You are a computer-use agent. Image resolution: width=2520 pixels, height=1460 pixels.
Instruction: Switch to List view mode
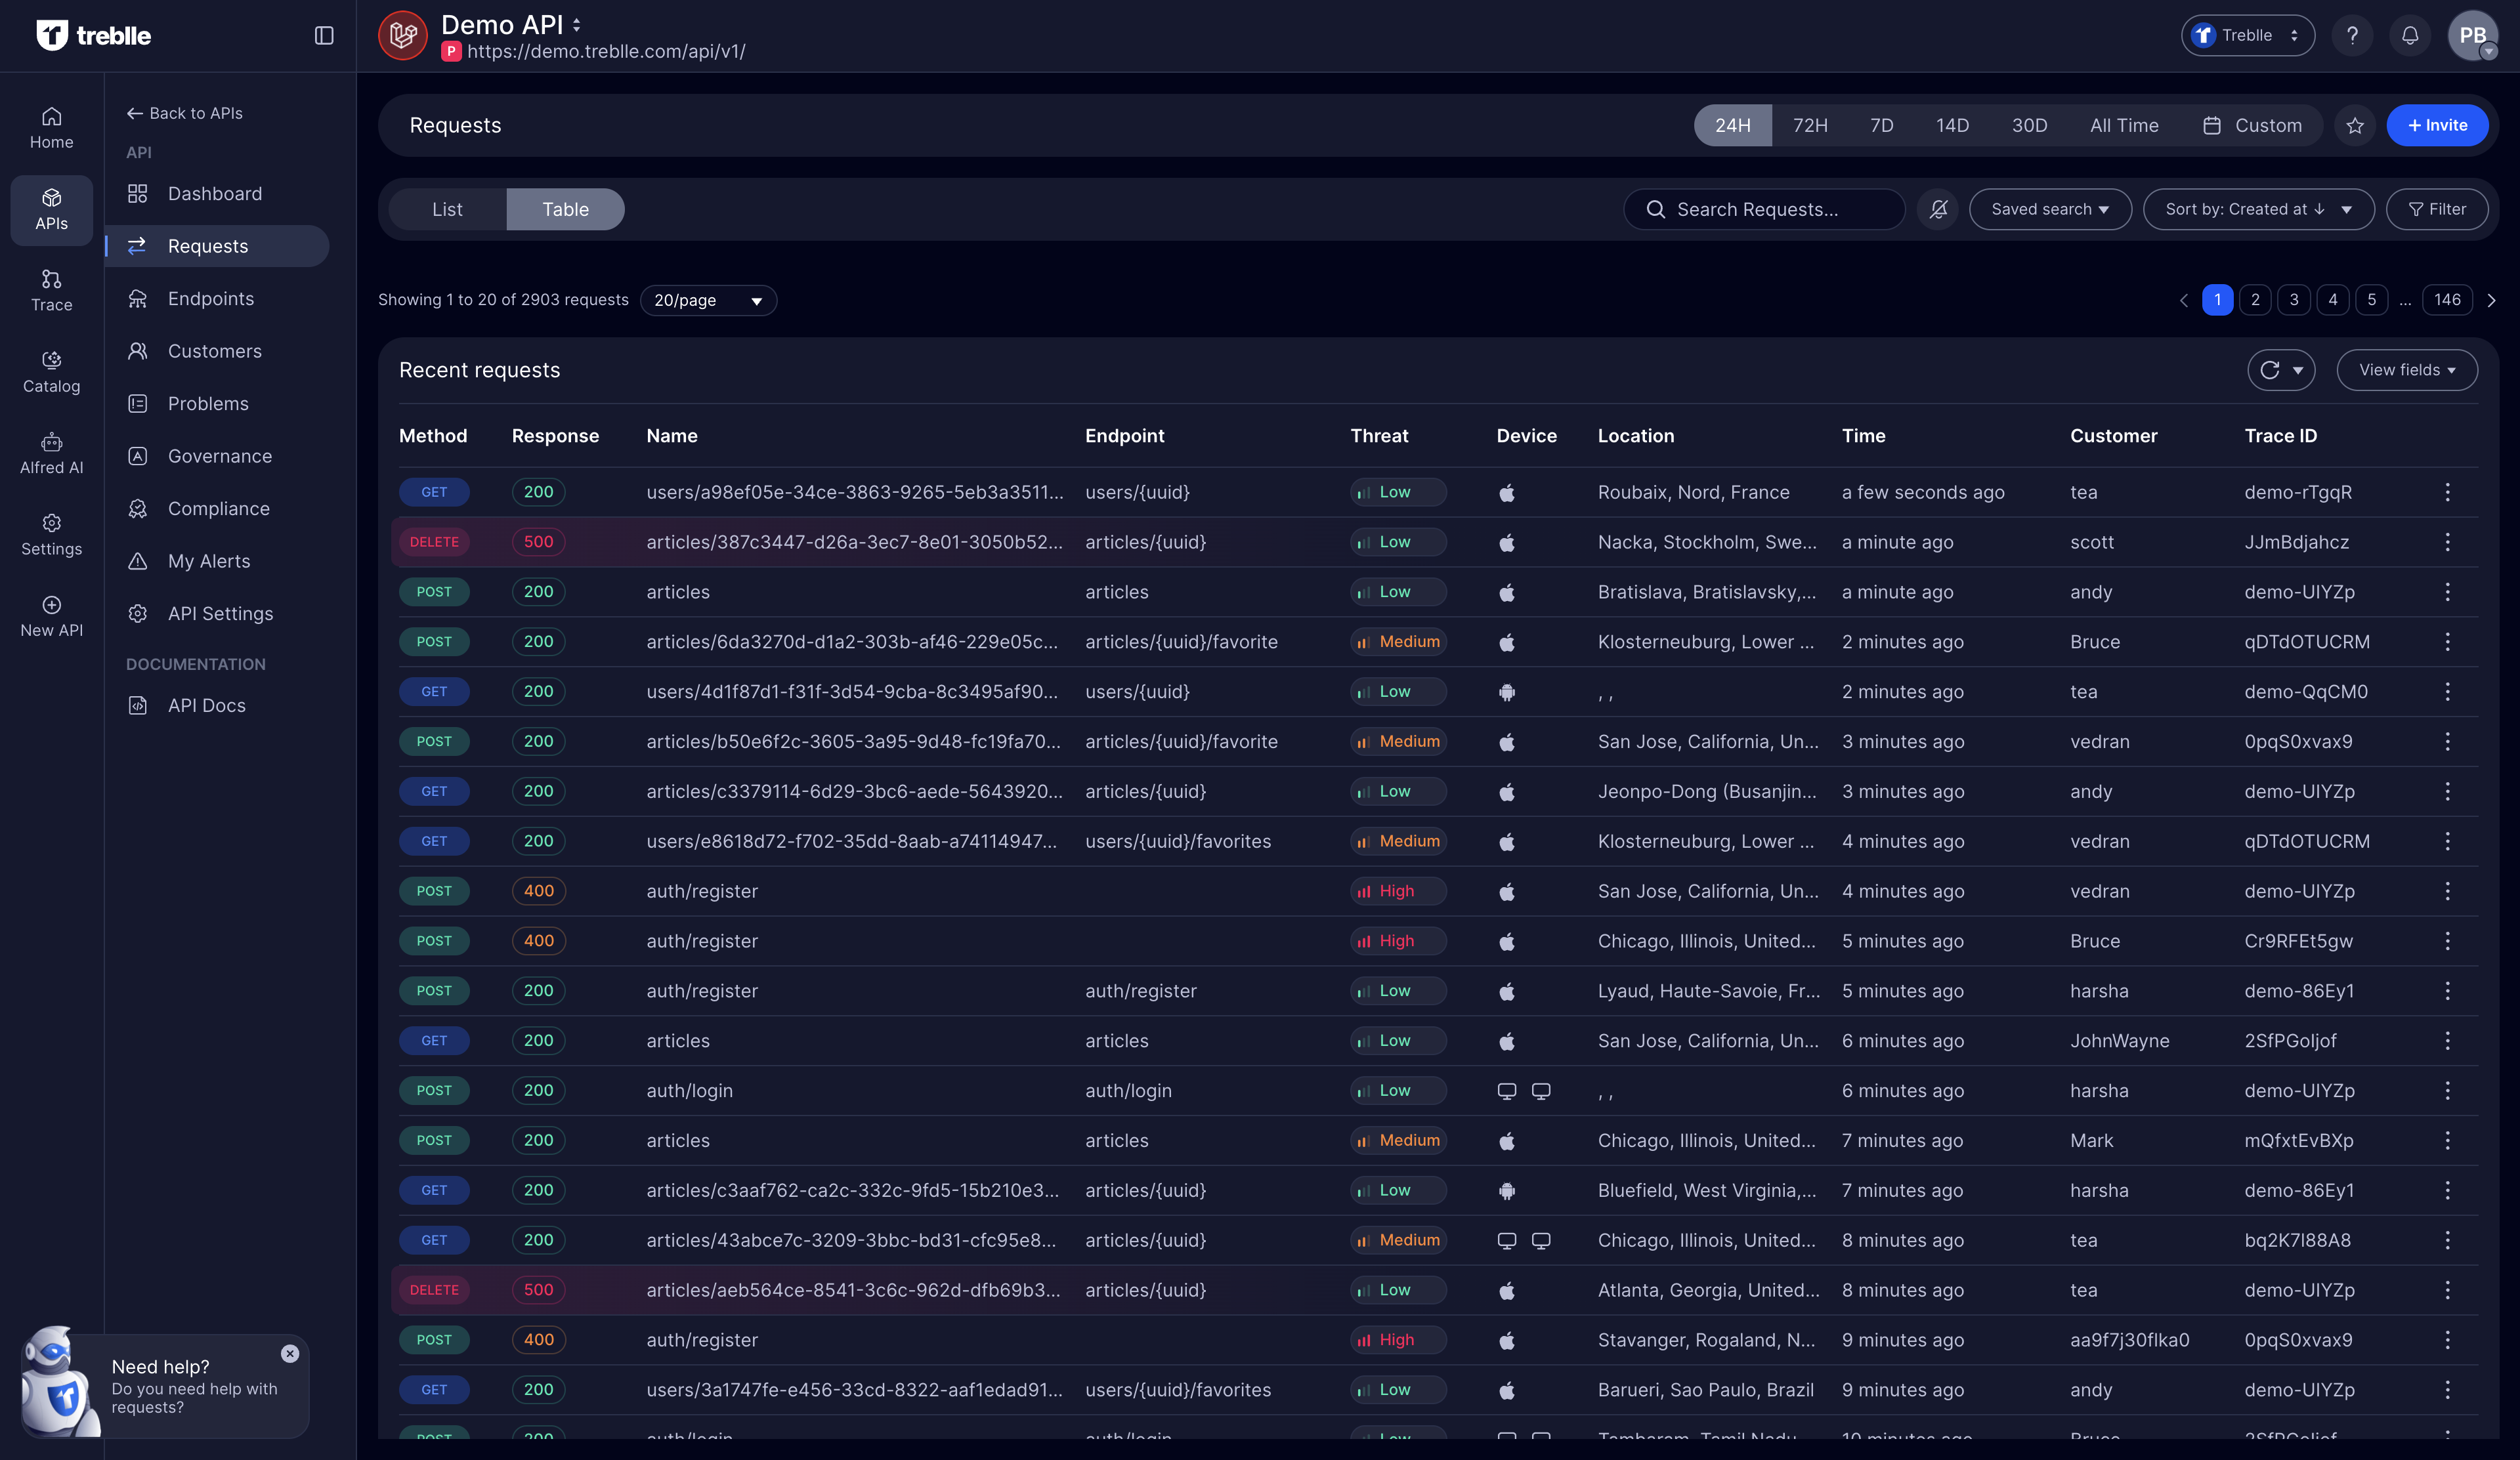tap(447, 209)
